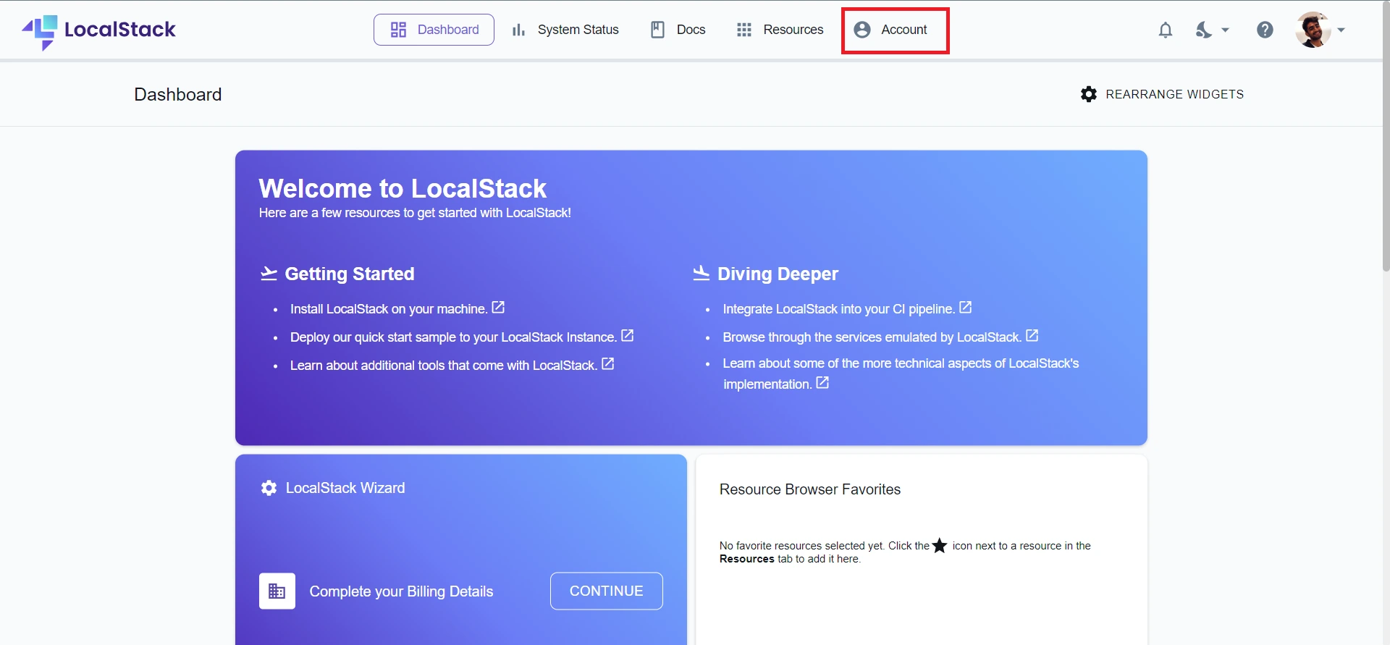1390x645 pixels.
Task: Open the quick start sample deployment link
Action: [452, 337]
